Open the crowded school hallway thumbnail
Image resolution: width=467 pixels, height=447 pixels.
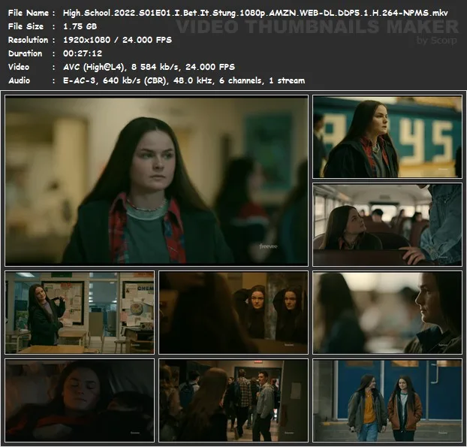(234, 400)
